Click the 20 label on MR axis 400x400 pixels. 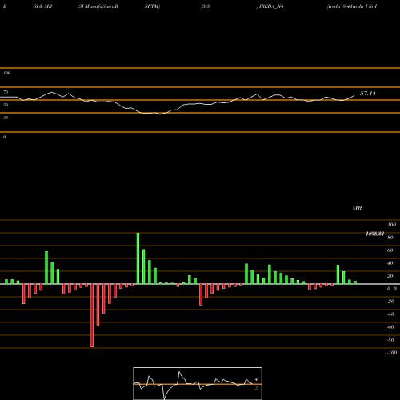(390, 276)
